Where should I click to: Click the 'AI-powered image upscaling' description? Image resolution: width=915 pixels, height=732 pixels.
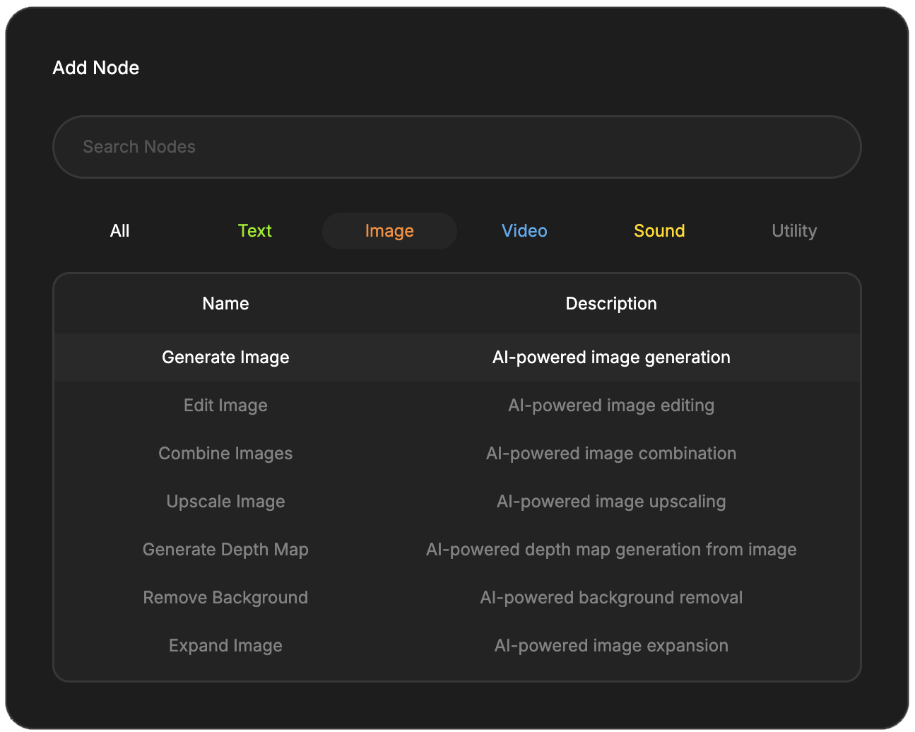click(611, 502)
